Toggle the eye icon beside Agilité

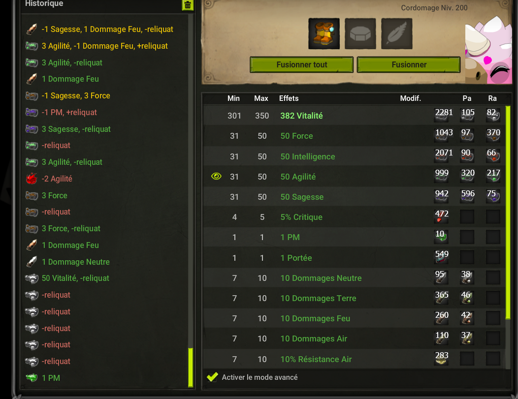(x=216, y=176)
